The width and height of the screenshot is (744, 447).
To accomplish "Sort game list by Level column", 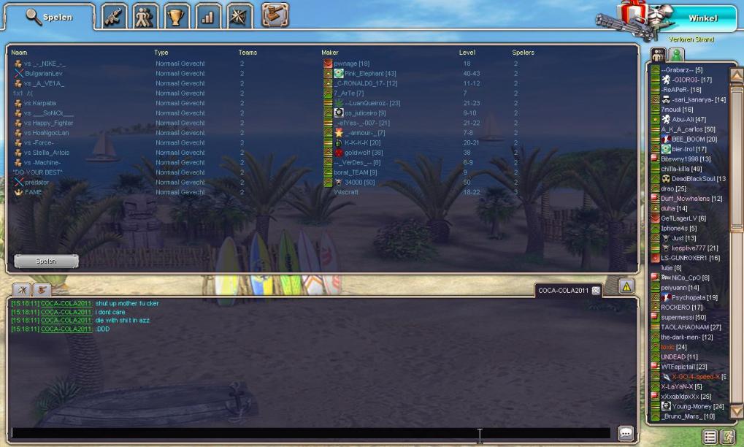I will (467, 53).
